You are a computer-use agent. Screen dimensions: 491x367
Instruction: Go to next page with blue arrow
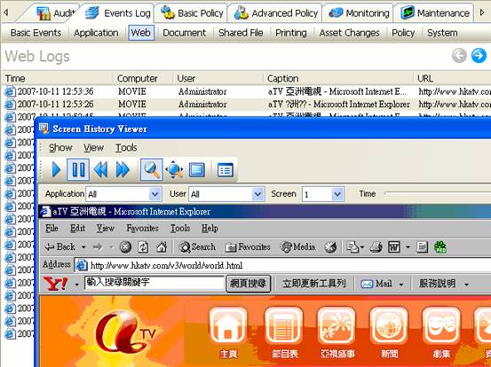(479, 56)
